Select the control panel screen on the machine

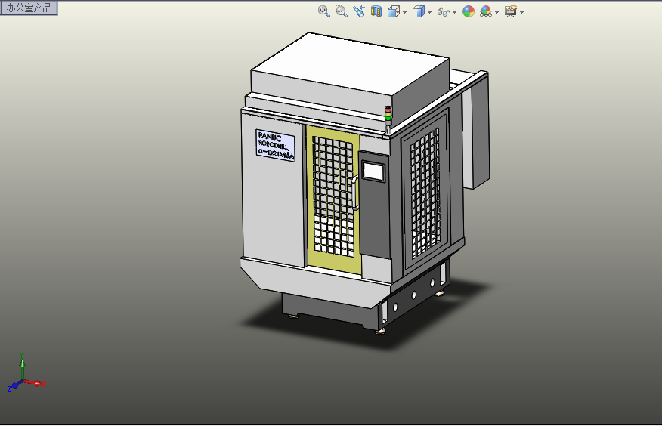point(373,171)
